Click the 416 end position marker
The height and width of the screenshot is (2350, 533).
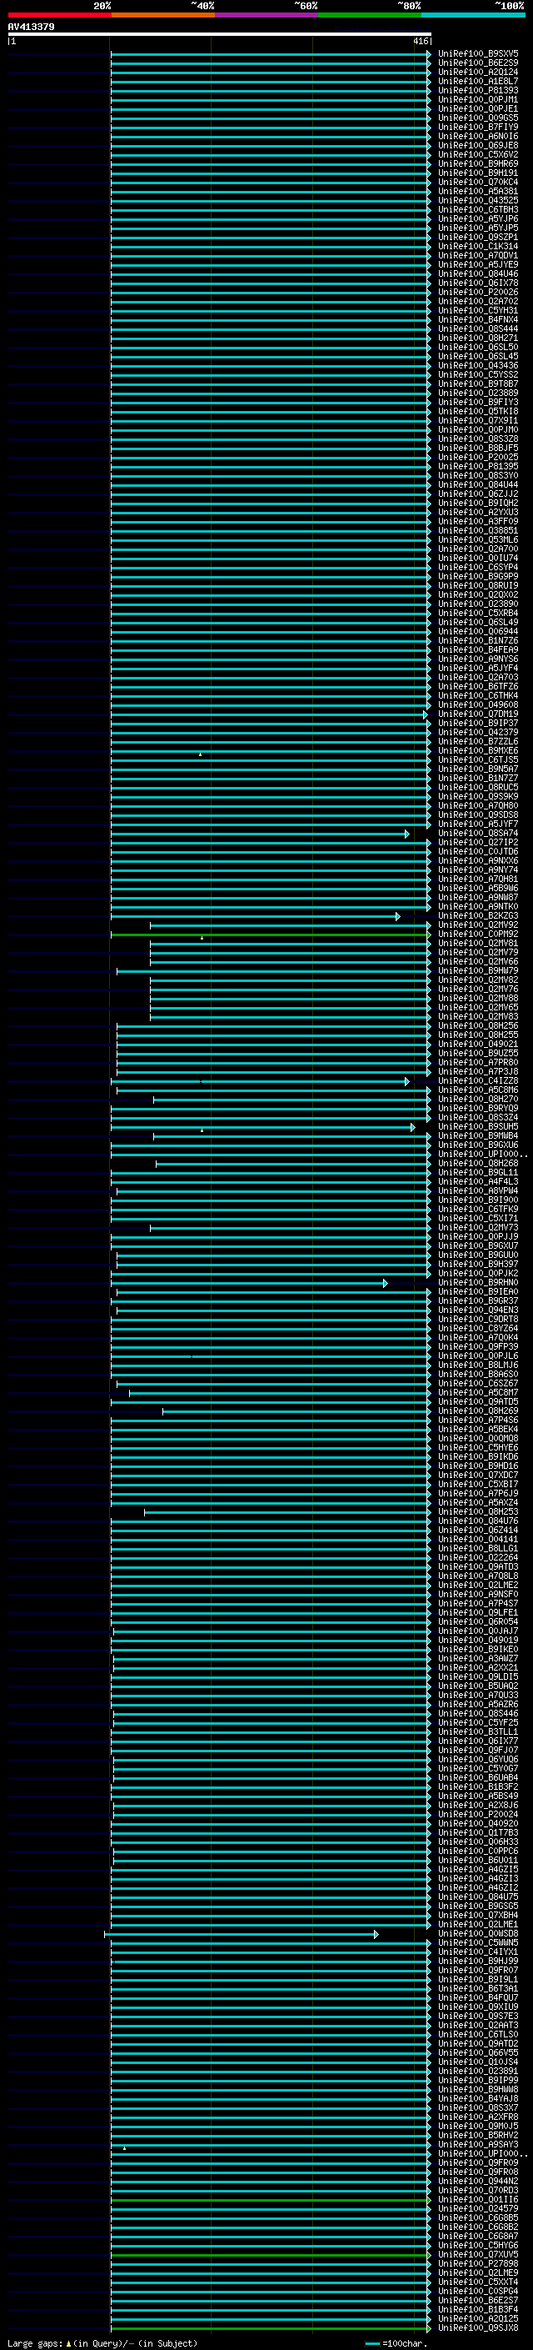pyautogui.click(x=420, y=41)
